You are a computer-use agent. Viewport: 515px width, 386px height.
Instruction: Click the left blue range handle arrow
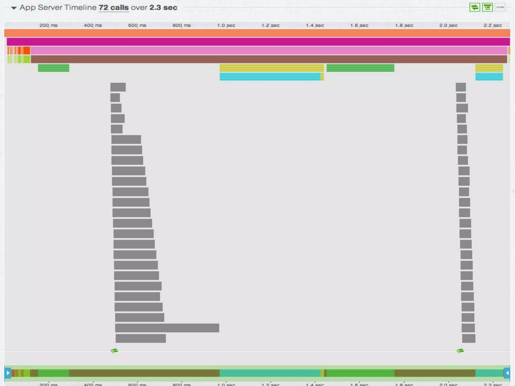(x=8, y=373)
